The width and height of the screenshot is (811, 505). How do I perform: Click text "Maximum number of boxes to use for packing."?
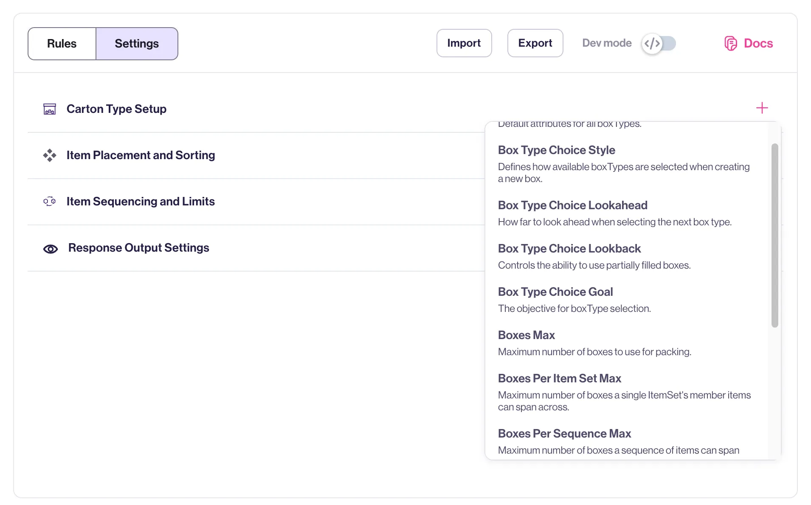[x=594, y=352]
